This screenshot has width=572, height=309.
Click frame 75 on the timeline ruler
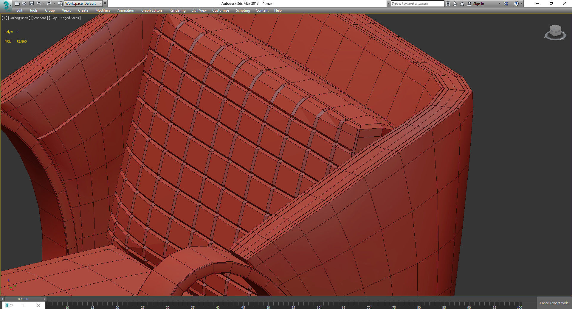(x=394, y=307)
